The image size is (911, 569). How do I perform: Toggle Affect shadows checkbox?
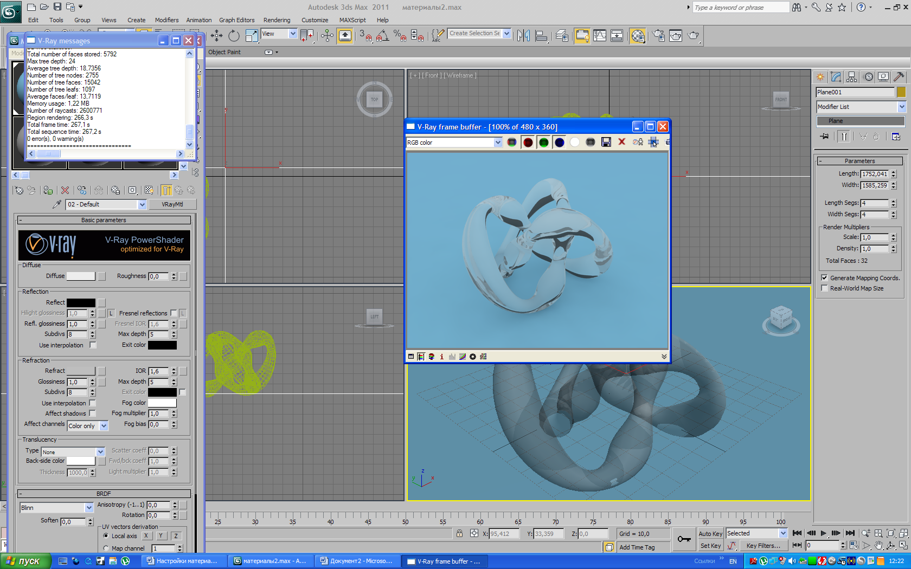(x=93, y=413)
